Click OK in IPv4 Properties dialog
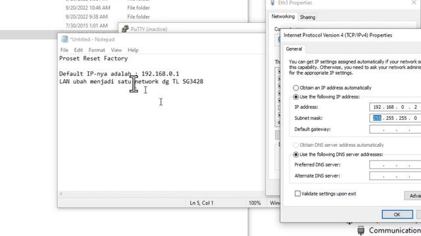The width and height of the screenshot is (421, 236). click(397, 214)
